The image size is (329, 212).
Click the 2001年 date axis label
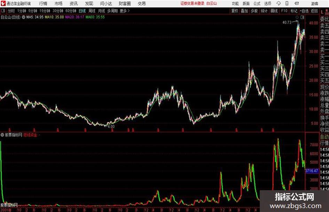6,210
